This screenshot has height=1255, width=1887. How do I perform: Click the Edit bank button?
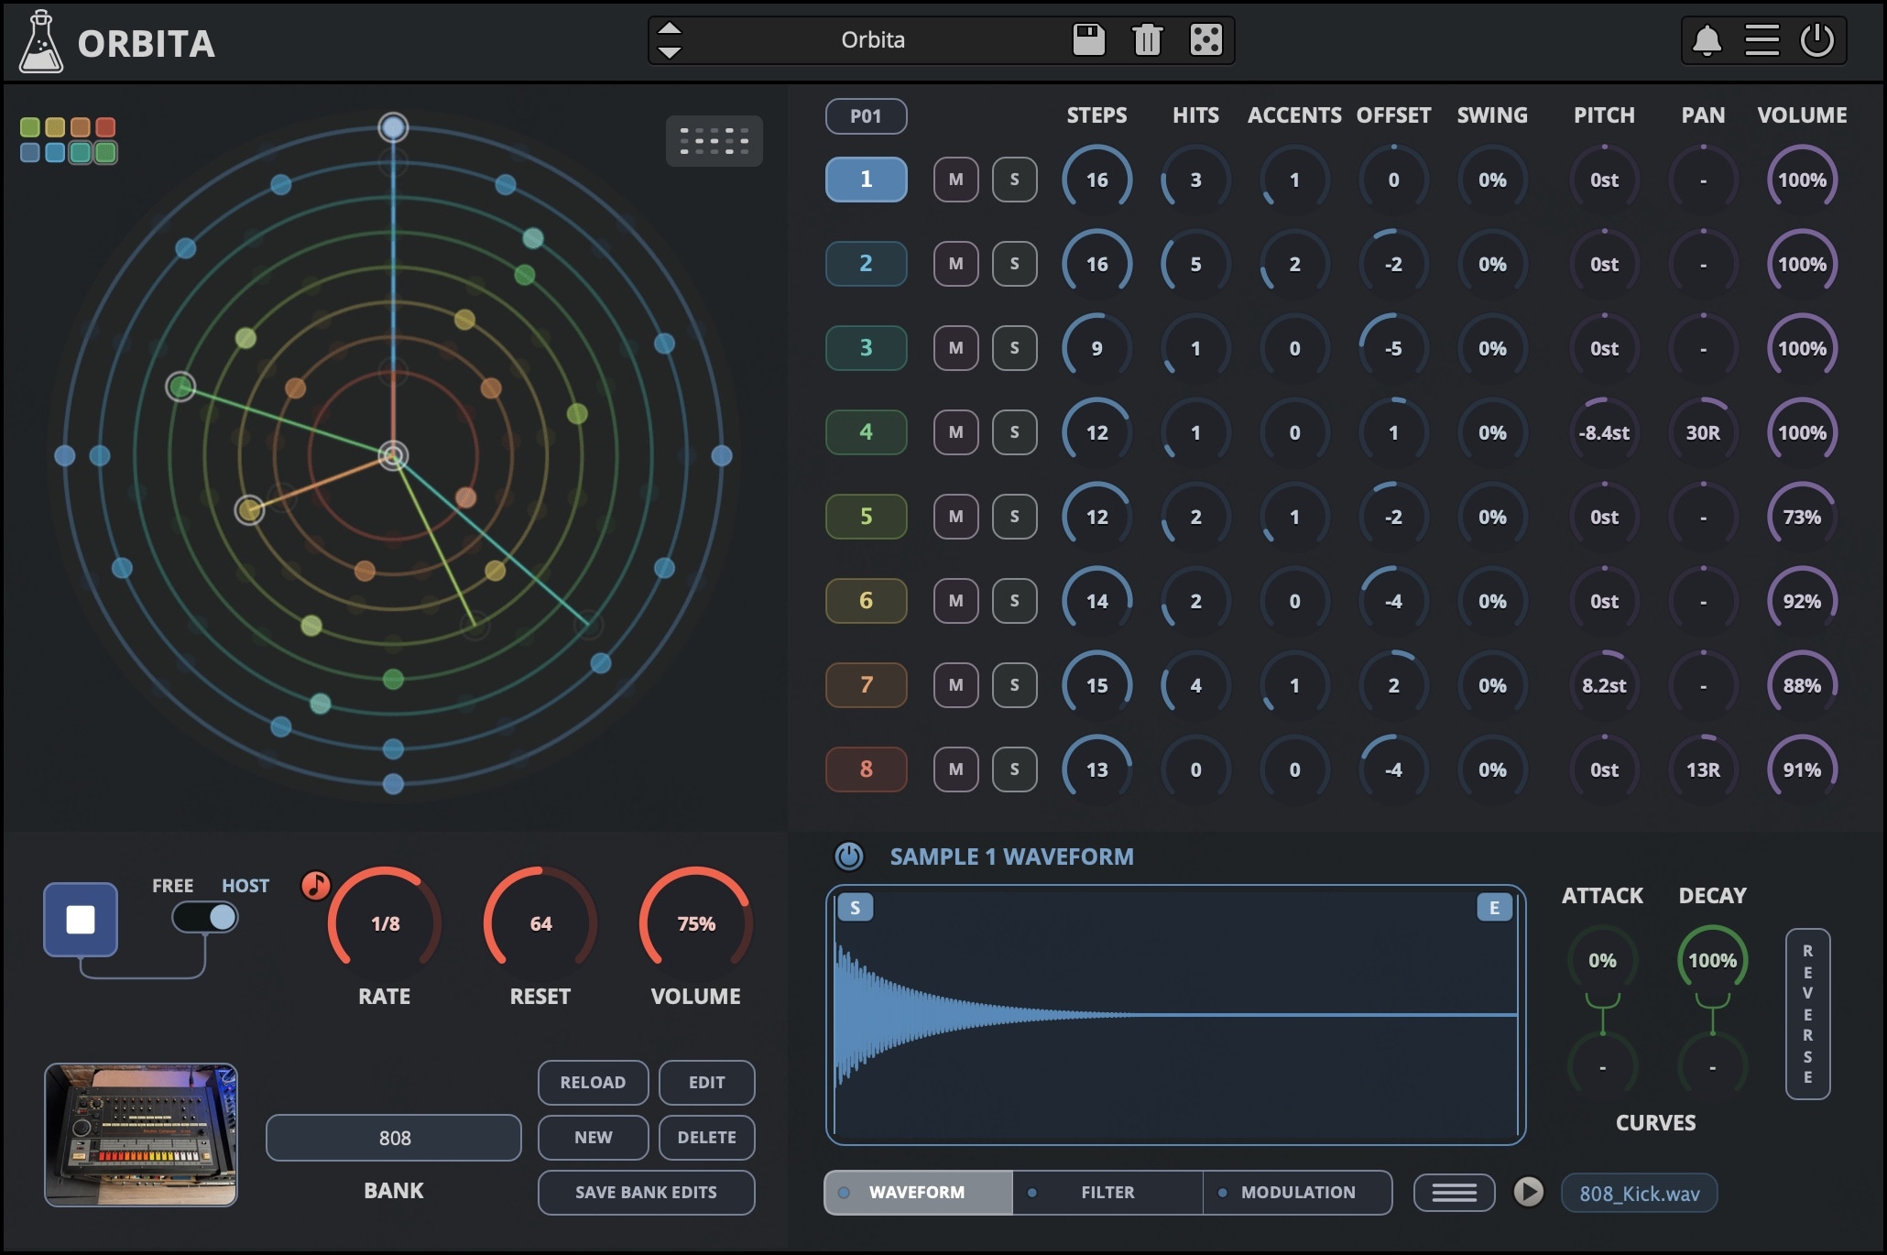coord(706,1083)
